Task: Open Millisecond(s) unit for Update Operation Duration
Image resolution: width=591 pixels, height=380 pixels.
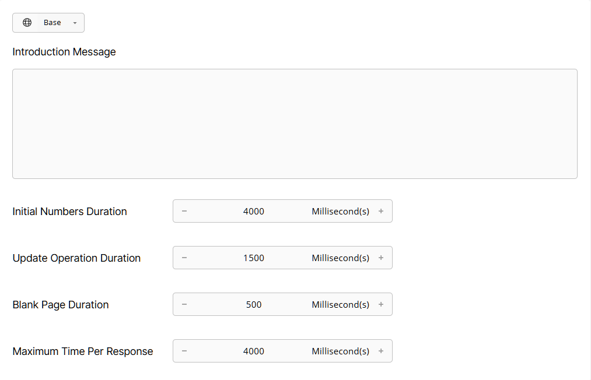Action: click(340, 258)
